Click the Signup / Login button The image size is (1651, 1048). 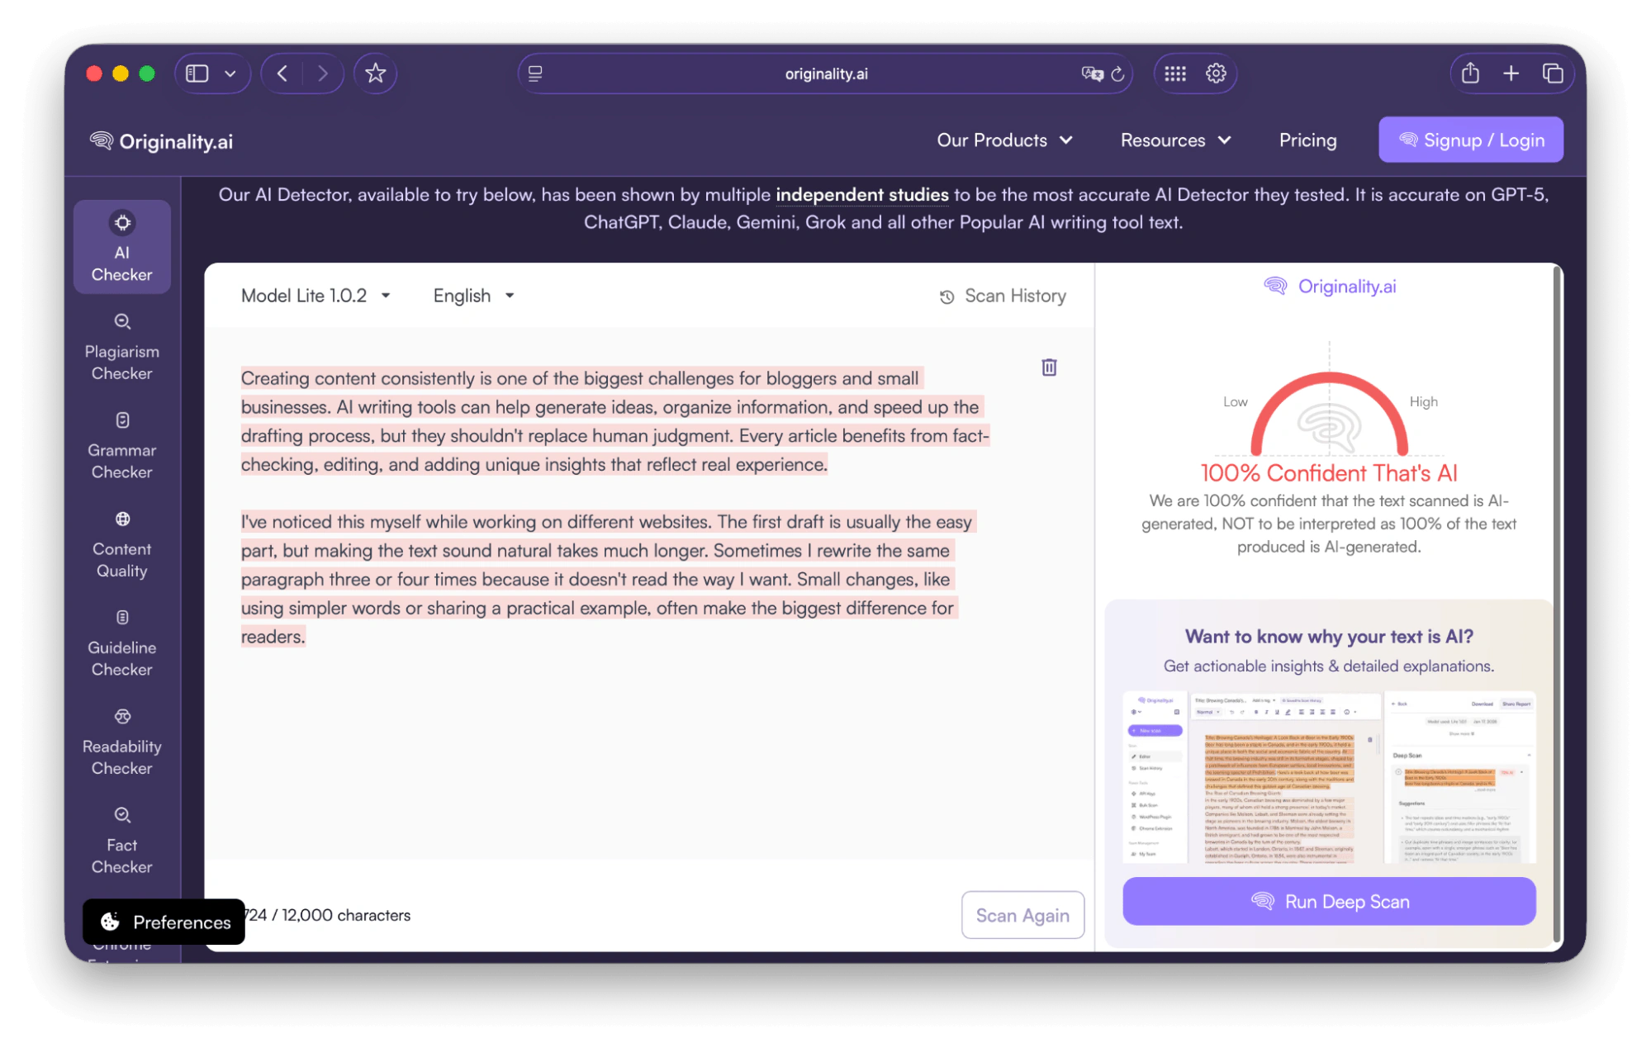[1470, 140]
